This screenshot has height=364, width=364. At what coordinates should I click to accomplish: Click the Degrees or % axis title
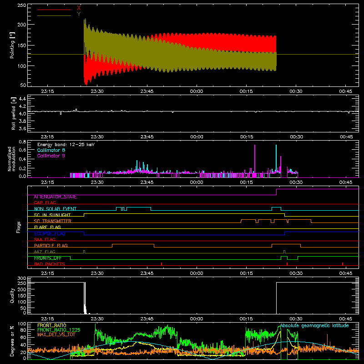[x=12, y=341]
